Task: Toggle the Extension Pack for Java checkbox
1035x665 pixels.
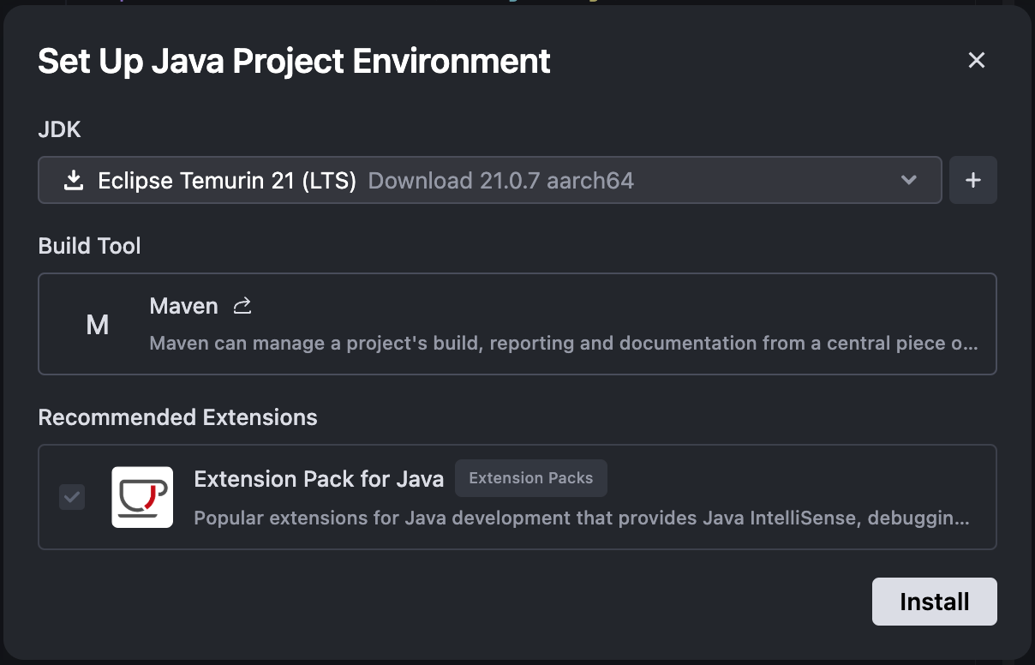Action: (x=72, y=496)
